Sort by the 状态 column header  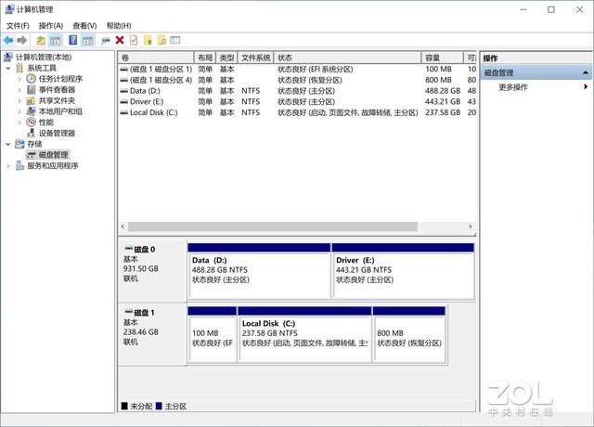[347, 58]
